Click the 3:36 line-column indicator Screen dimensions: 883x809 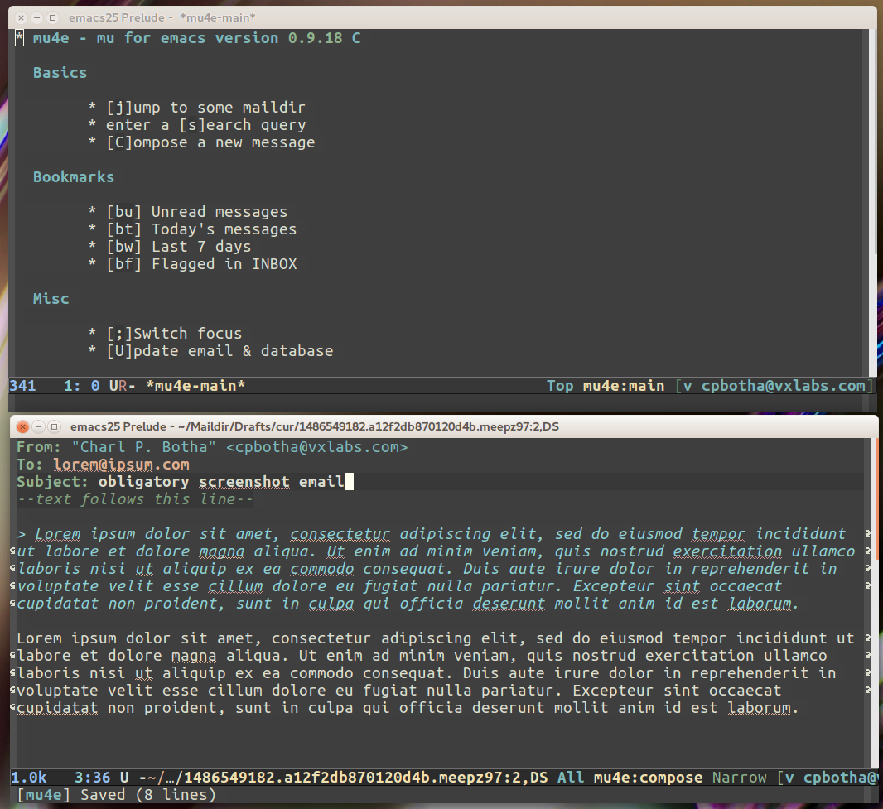coord(92,778)
